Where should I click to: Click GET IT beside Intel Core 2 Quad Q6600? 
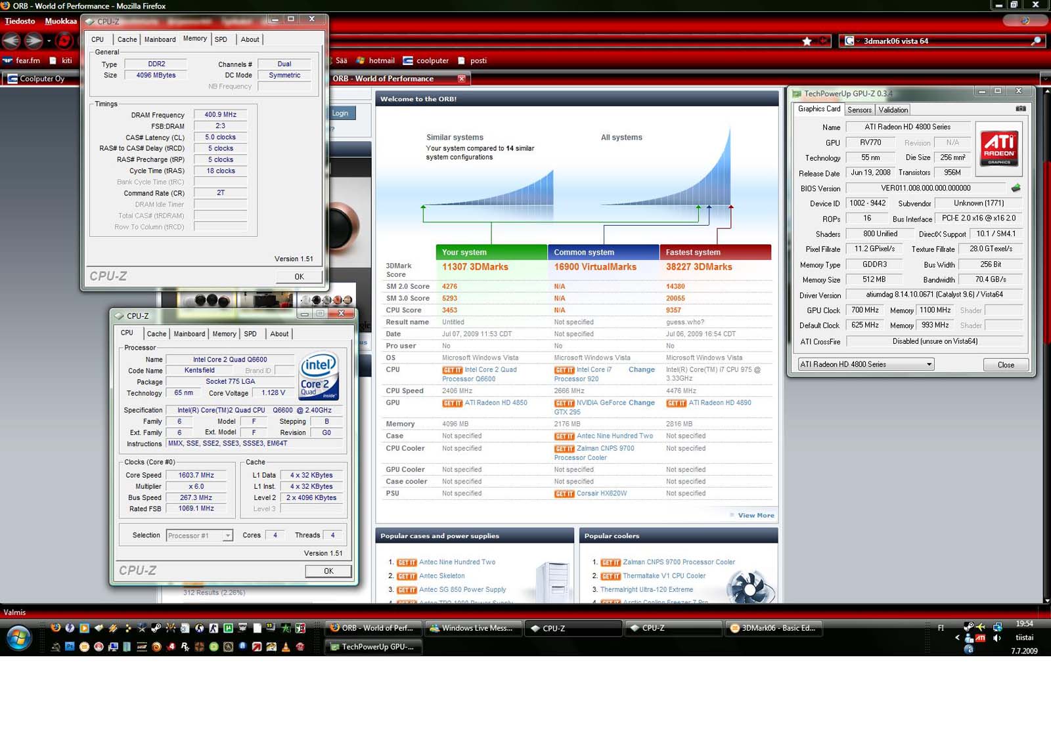pos(452,370)
